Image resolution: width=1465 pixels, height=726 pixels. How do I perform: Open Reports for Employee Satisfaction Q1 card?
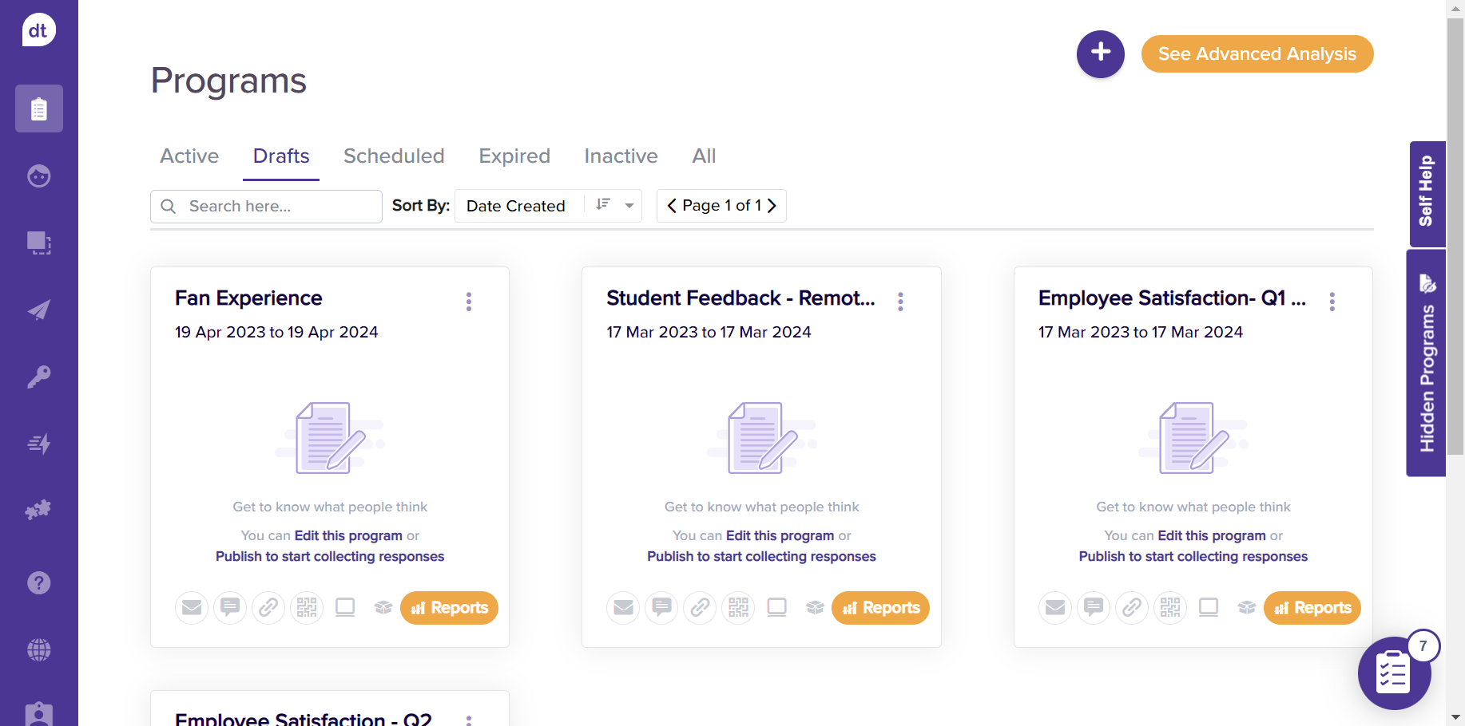[1312, 608]
